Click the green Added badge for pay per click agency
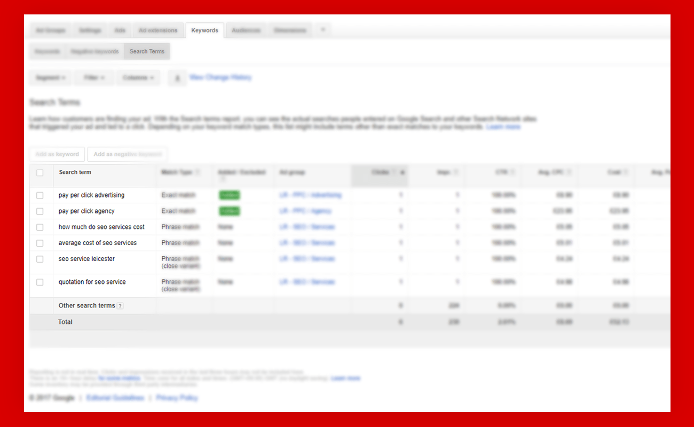 (x=230, y=211)
